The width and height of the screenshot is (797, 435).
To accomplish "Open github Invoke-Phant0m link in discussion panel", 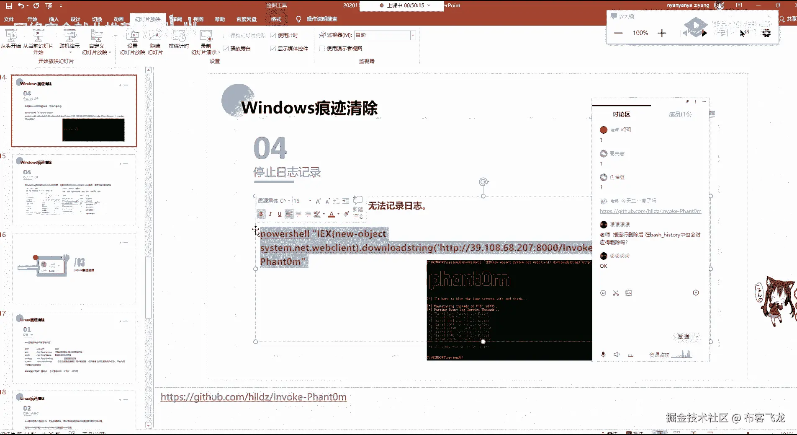I will (650, 211).
